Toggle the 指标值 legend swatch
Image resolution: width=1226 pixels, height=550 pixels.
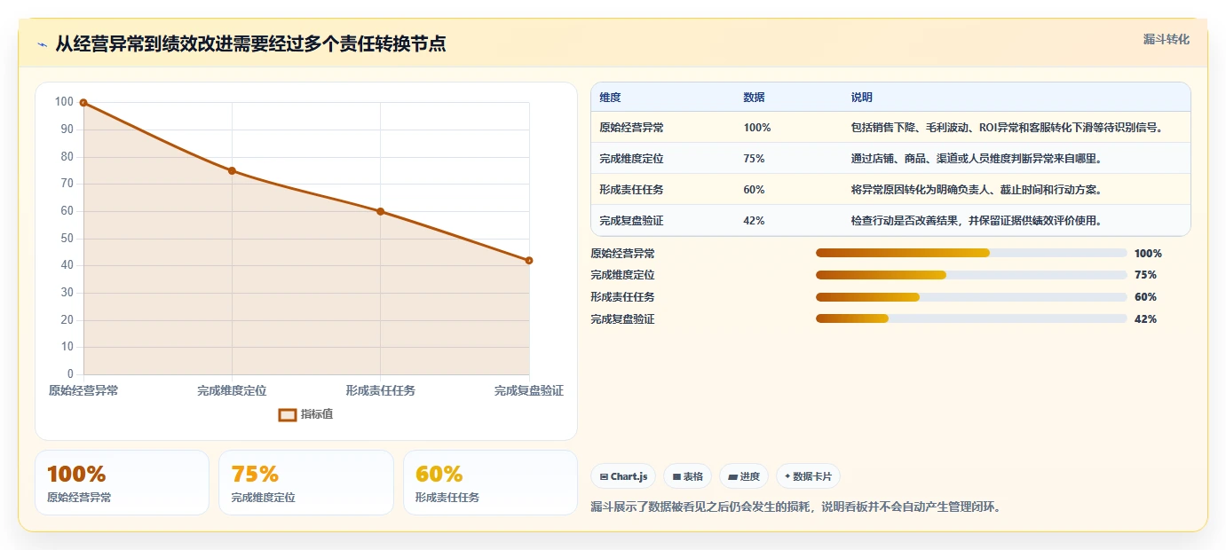tap(288, 414)
